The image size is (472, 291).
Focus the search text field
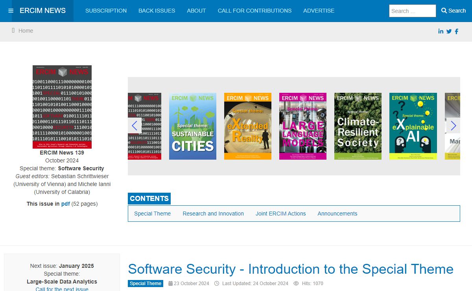pyautogui.click(x=413, y=11)
